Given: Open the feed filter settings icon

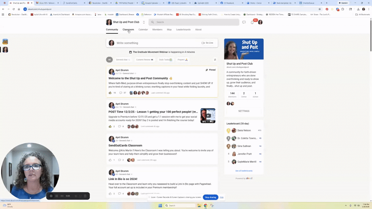Looking at the screenshot, I should (215, 60).
